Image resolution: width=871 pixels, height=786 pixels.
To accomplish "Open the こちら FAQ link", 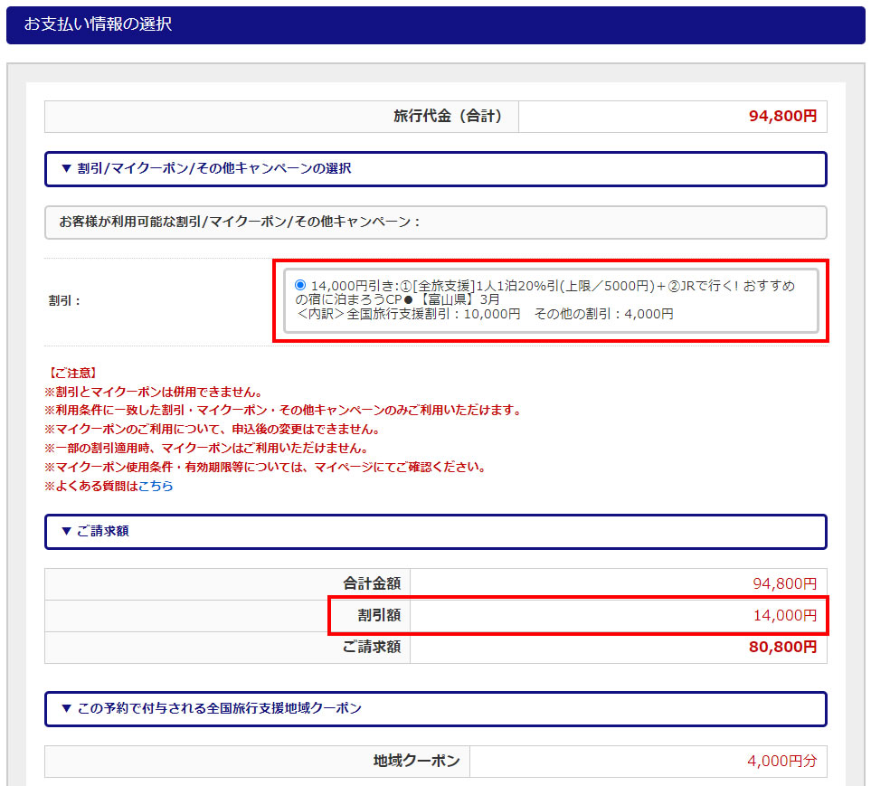I will click(x=156, y=486).
